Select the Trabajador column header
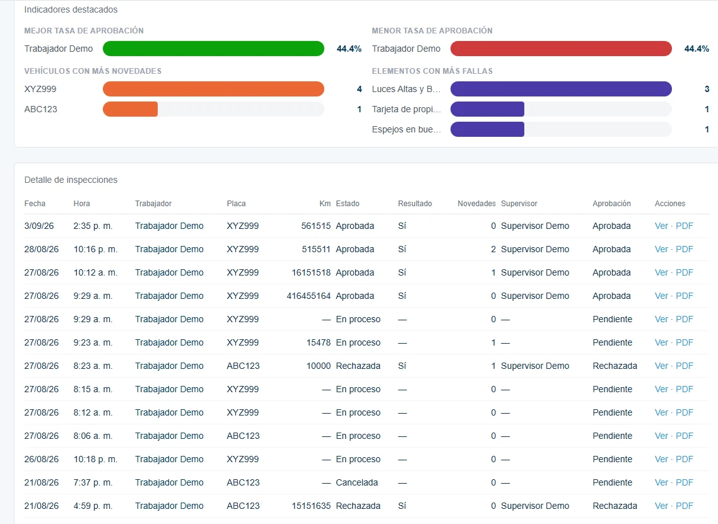 [x=153, y=204]
